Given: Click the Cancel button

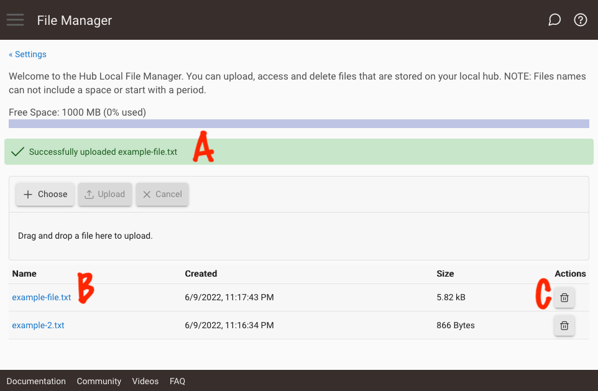Looking at the screenshot, I should pyautogui.click(x=162, y=194).
